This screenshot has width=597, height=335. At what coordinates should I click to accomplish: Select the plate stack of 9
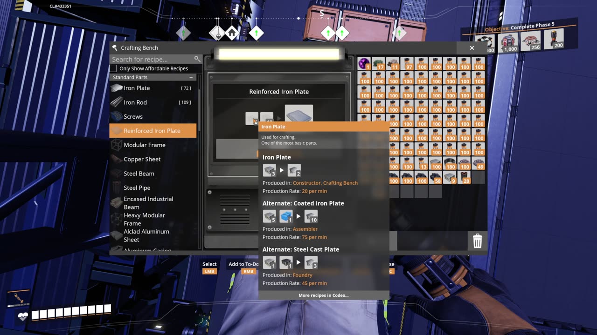coord(450,178)
